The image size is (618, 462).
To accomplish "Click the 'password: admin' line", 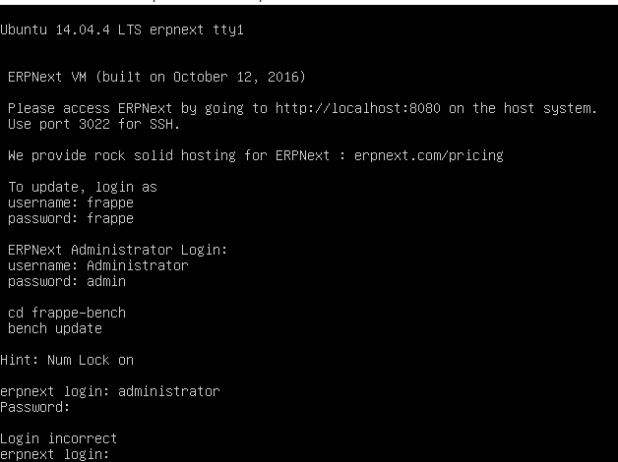I will 67,281.
